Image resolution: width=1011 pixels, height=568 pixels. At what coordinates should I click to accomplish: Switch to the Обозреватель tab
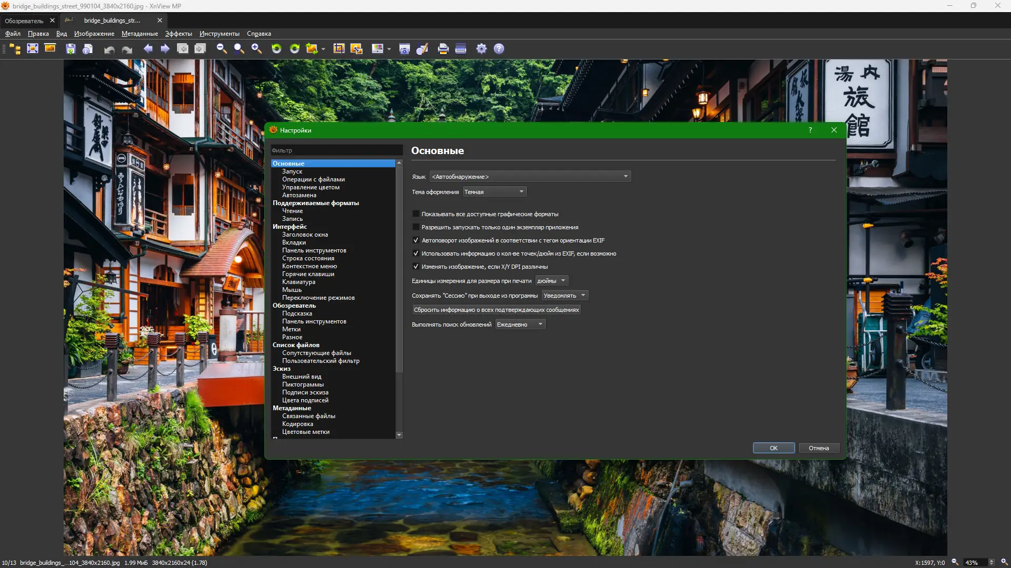pos(24,21)
